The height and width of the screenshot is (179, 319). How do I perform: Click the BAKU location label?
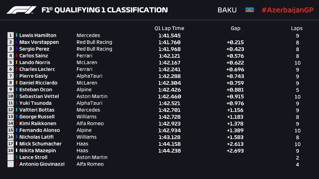[227, 10]
